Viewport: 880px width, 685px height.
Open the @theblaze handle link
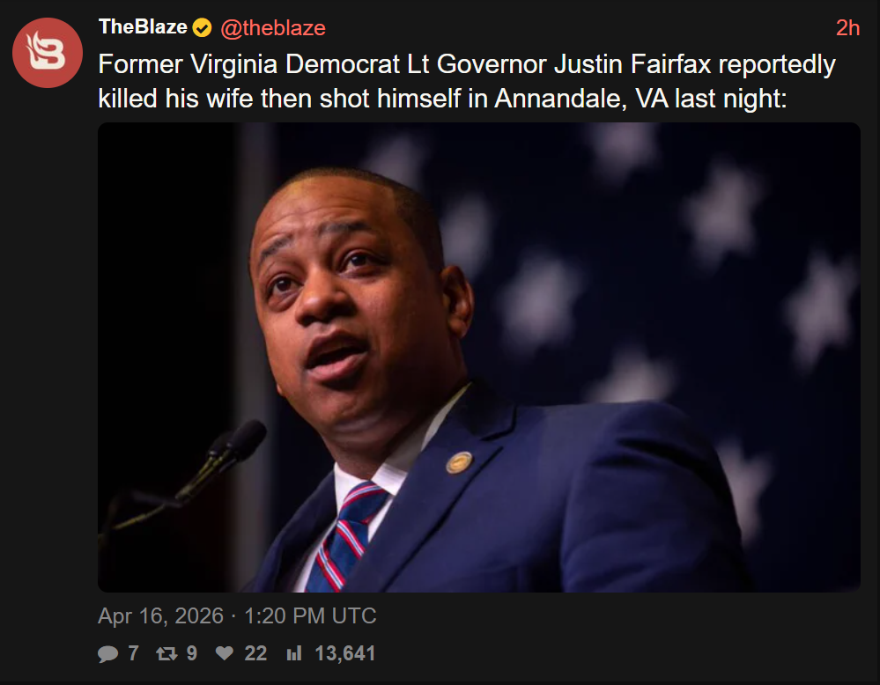pyautogui.click(x=272, y=28)
